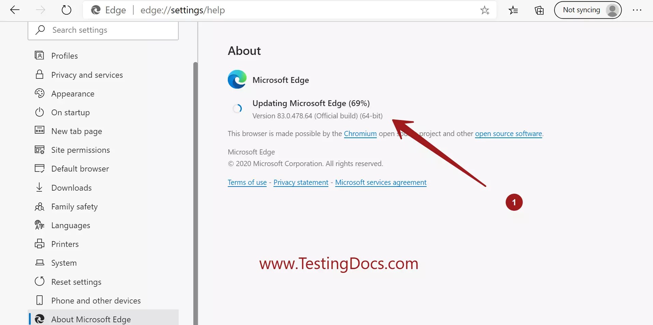653x325 pixels.
Task: Open Reset settings from the sidebar
Action: point(76,282)
